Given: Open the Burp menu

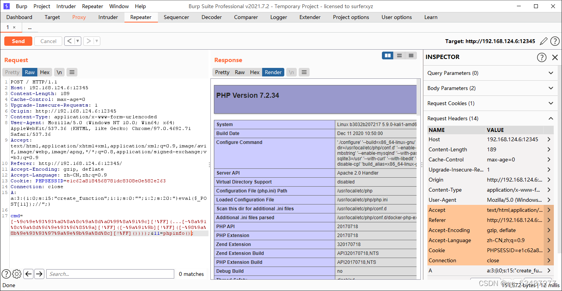Looking at the screenshot, I should point(21,6).
